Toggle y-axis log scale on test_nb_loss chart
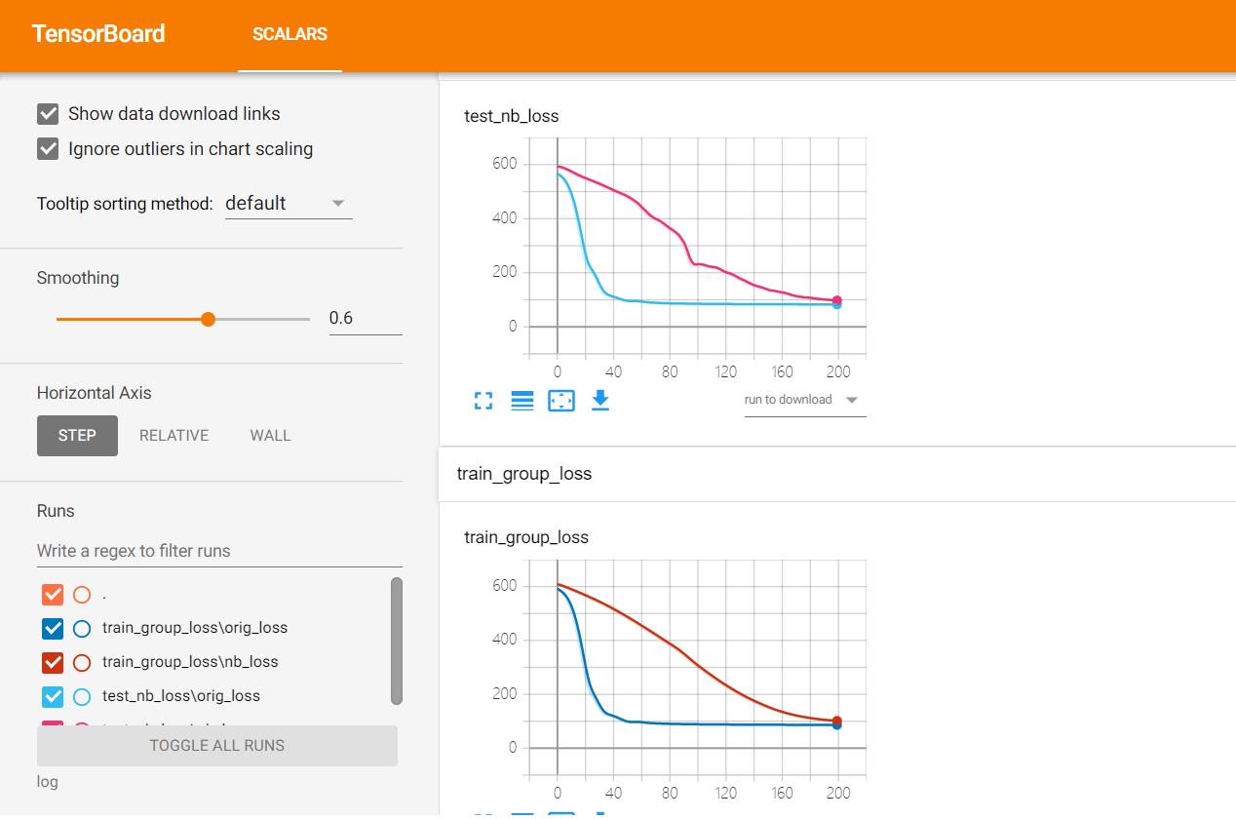 [522, 401]
